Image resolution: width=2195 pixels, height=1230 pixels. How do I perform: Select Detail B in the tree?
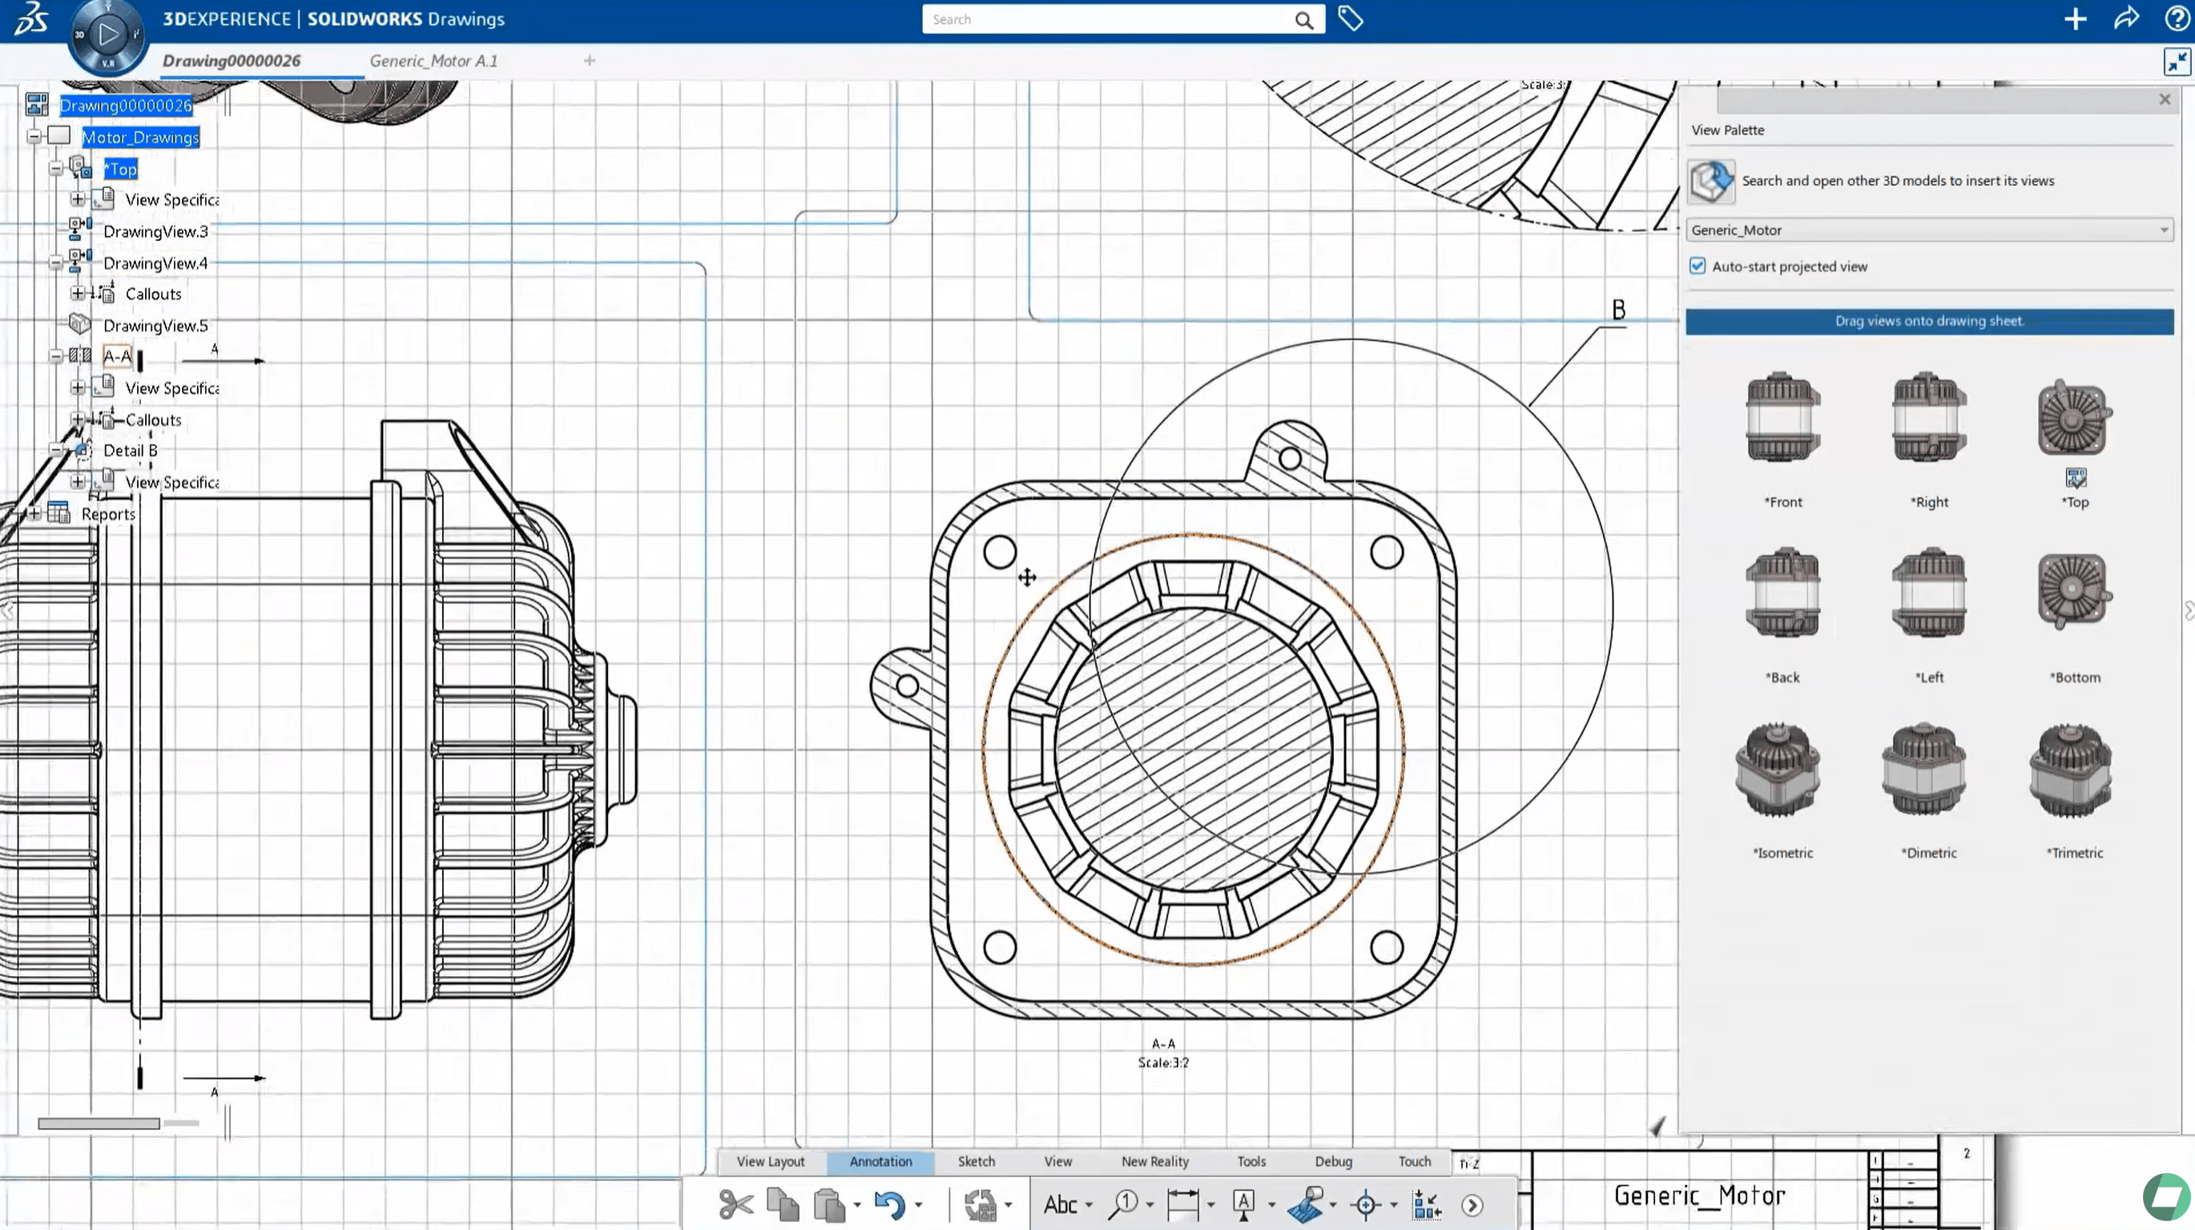coord(131,451)
